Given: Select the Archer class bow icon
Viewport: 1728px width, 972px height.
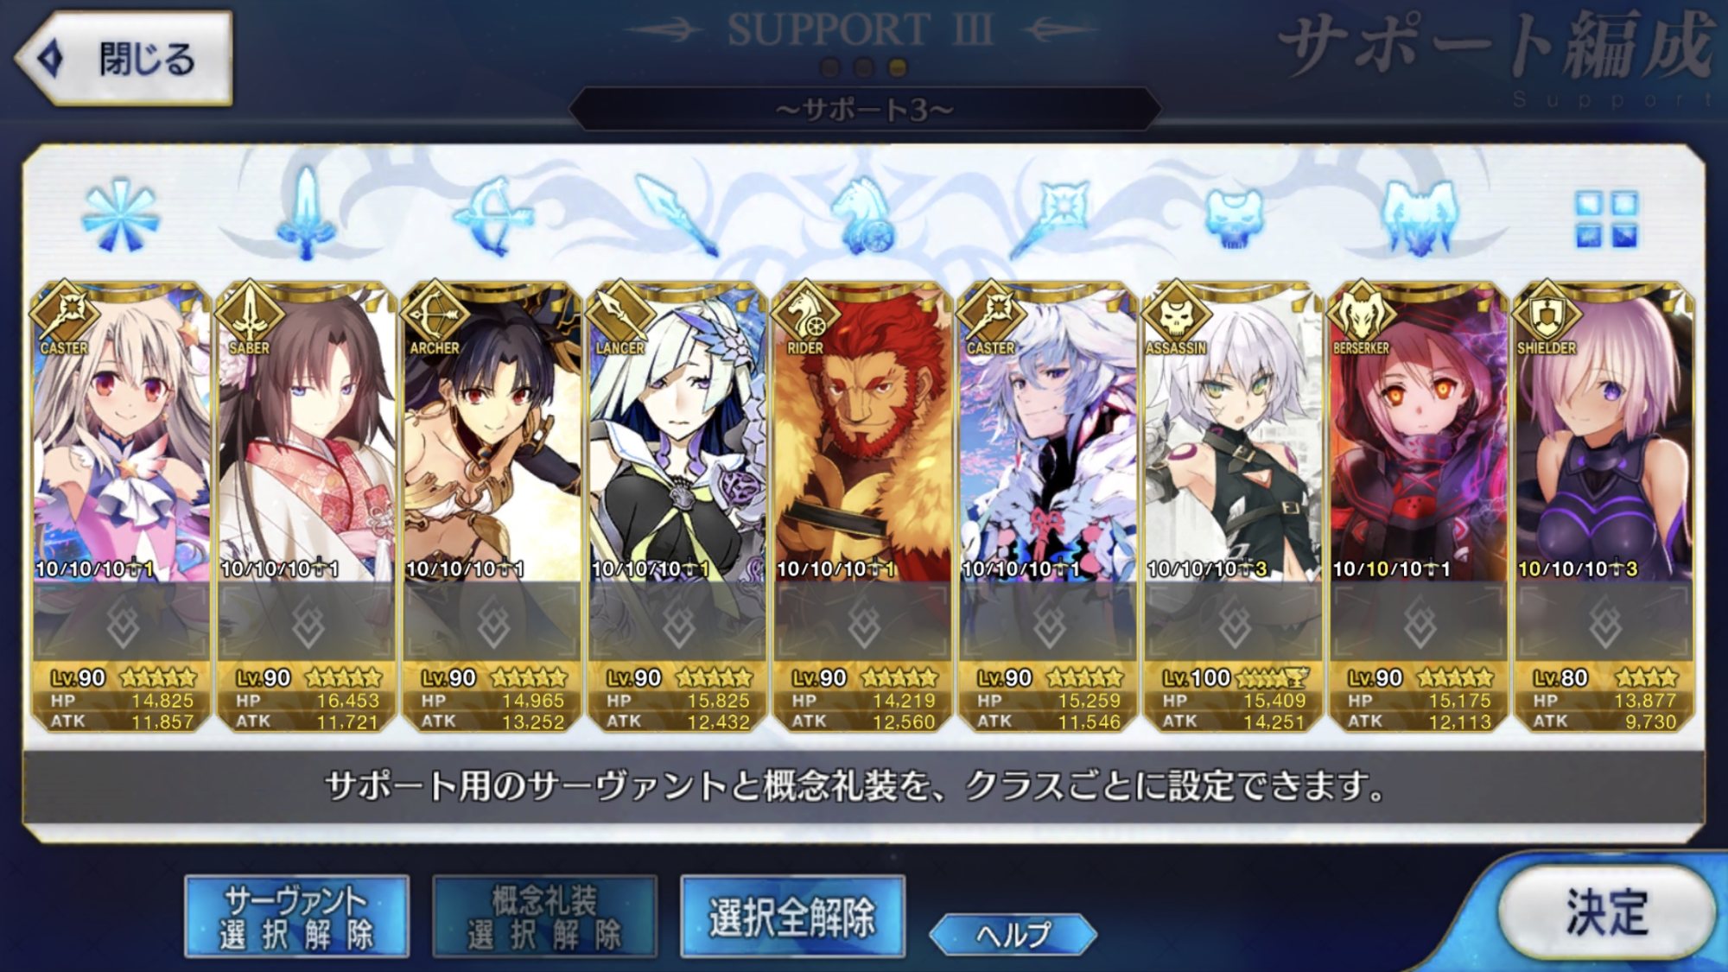Looking at the screenshot, I should 492,216.
